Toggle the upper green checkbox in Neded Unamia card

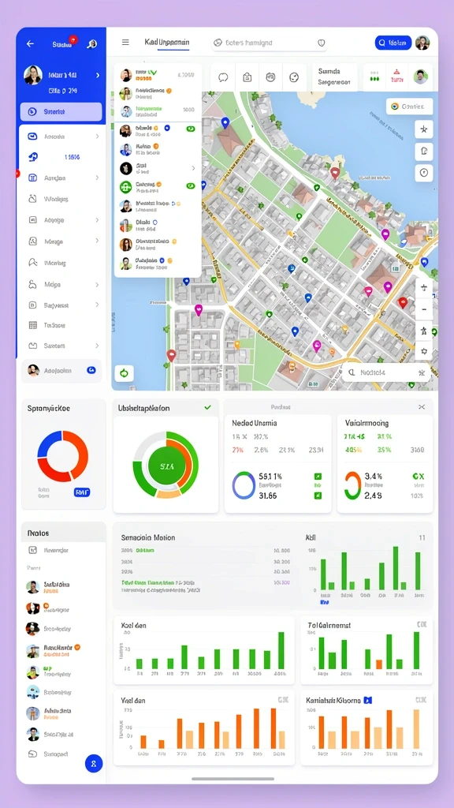(318, 477)
